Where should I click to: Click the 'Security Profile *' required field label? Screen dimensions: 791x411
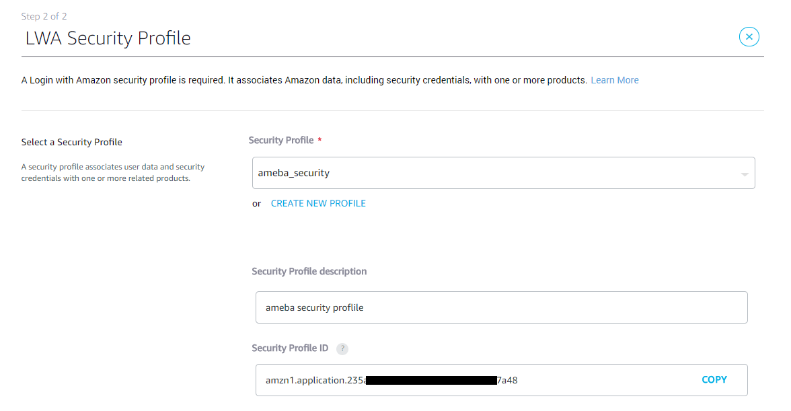[285, 140]
